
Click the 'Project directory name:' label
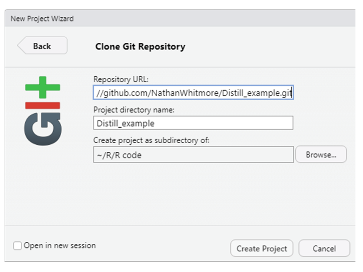pos(134,110)
